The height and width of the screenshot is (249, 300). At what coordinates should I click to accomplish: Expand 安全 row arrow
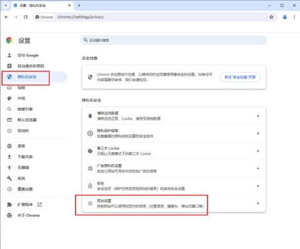[258, 186]
